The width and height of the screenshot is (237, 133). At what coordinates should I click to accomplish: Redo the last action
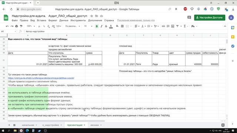point(12,26)
